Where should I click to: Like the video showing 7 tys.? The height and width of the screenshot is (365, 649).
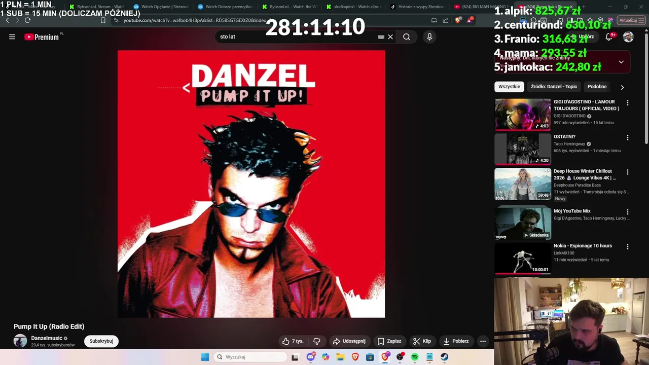(293, 341)
